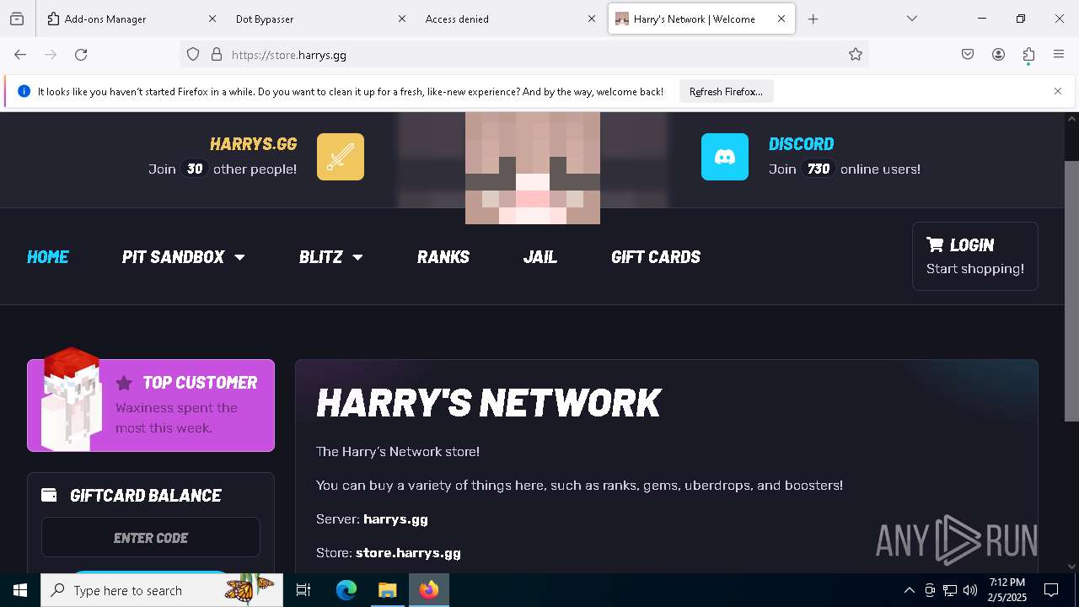Click the giftcard Enter Code field
This screenshot has height=607, width=1079.
[151, 538]
